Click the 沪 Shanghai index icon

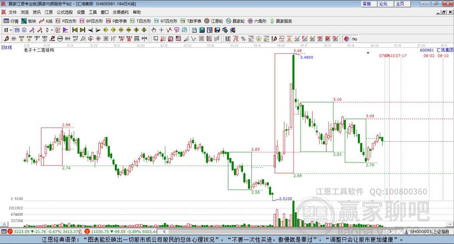pyautogui.click(x=10, y=232)
